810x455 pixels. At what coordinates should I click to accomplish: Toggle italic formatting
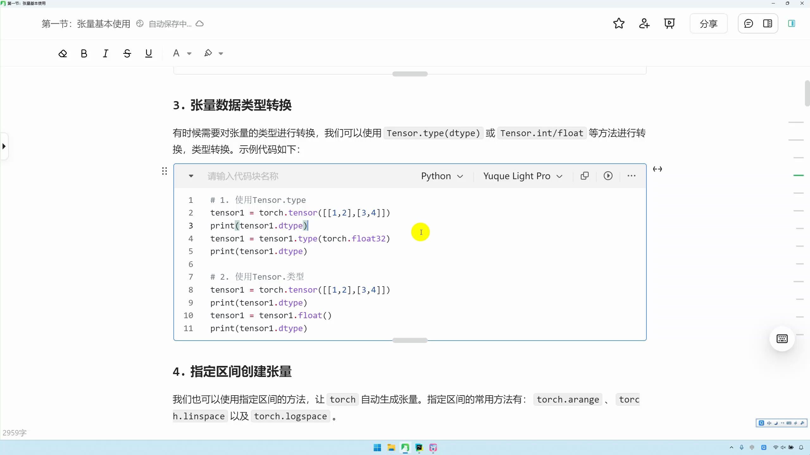coord(105,53)
